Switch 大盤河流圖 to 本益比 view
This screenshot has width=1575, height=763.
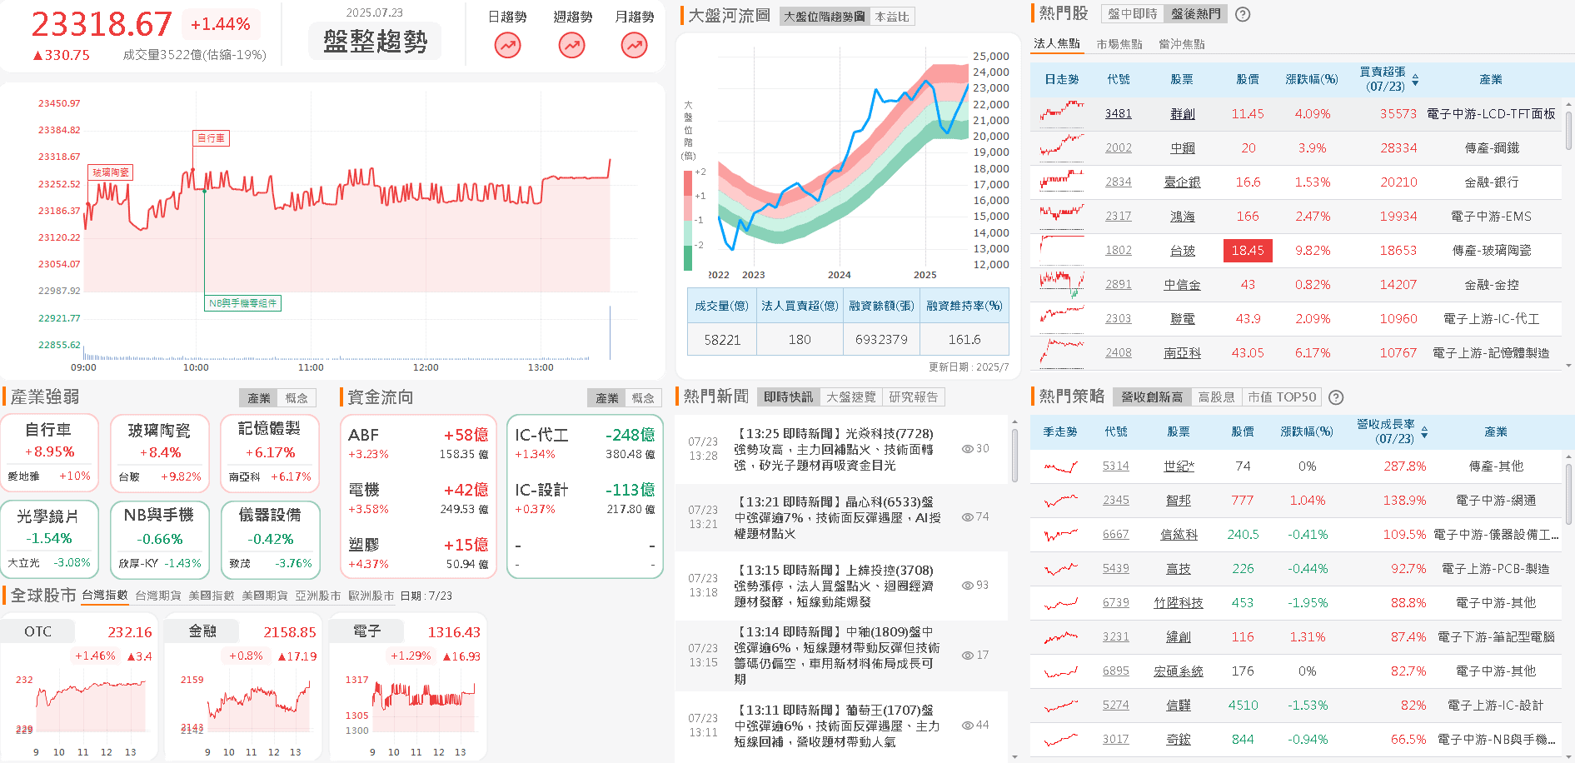(892, 17)
